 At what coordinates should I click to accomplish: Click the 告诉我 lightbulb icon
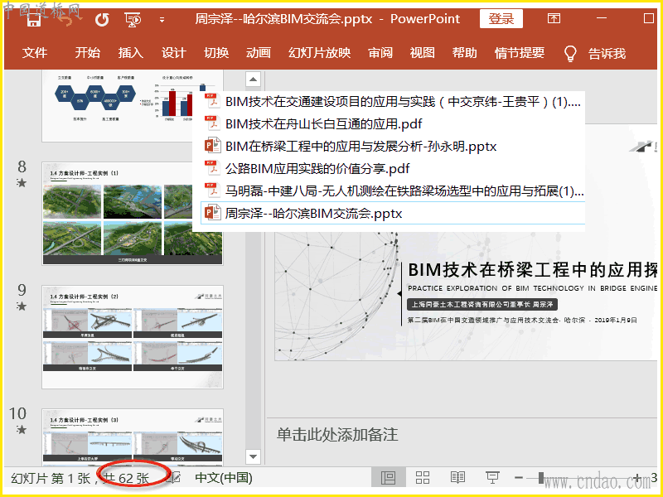pos(570,54)
